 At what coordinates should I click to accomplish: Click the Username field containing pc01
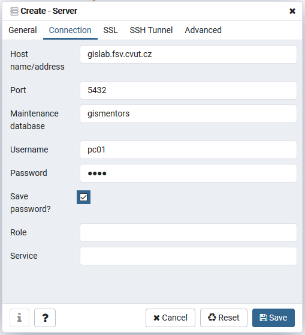point(188,149)
